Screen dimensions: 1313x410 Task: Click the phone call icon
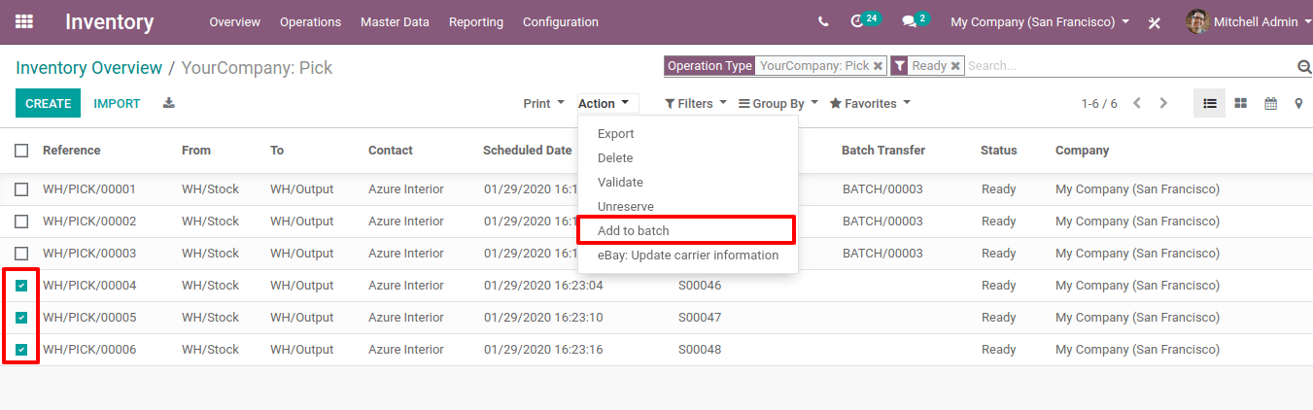tap(824, 21)
